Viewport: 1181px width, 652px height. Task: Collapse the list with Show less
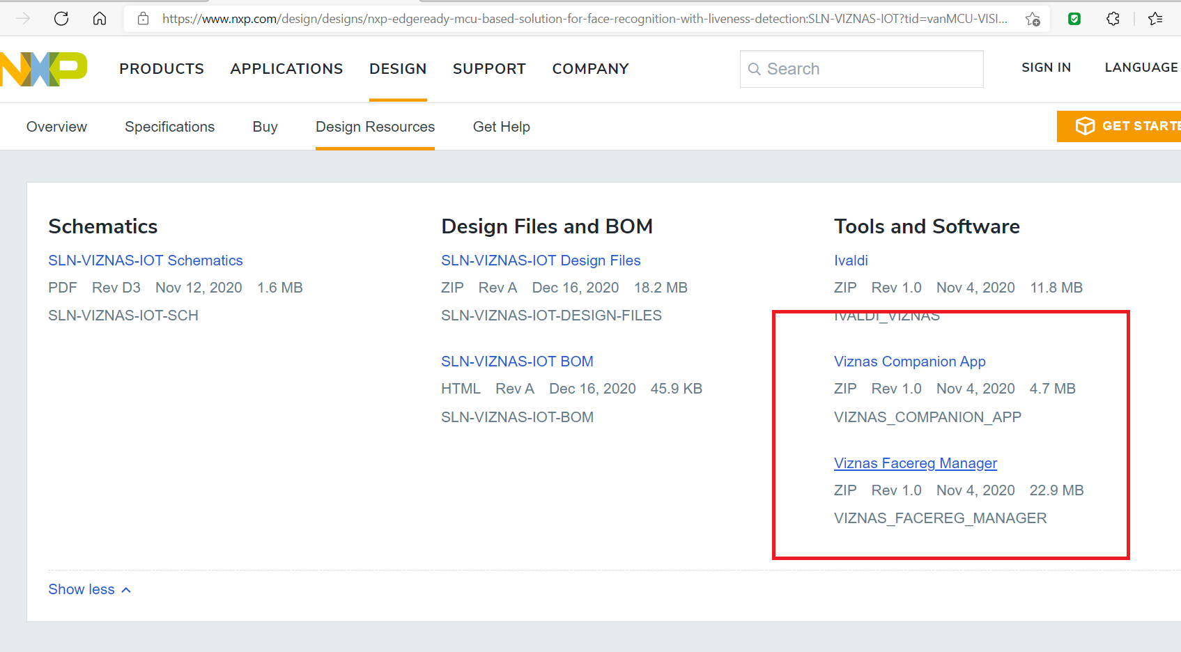click(x=89, y=589)
